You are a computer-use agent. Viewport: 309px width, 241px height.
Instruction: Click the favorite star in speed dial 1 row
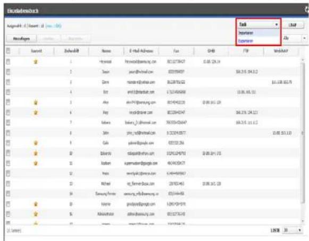36,62
